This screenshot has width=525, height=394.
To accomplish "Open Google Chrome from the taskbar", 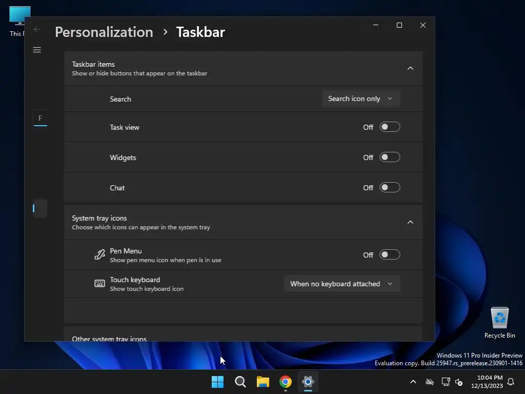I will (285, 382).
